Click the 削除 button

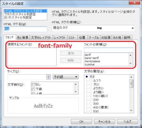[x=71, y=60]
